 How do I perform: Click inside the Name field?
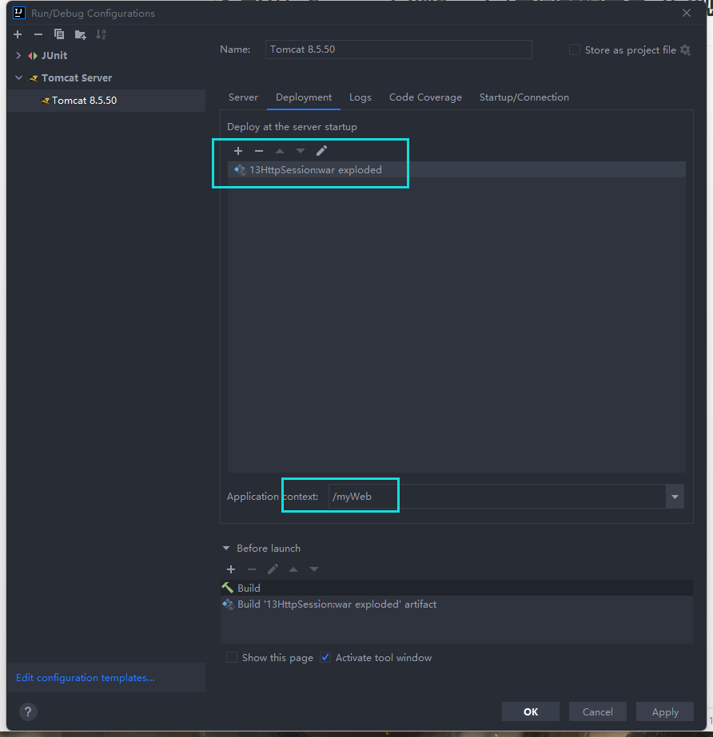coord(398,50)
